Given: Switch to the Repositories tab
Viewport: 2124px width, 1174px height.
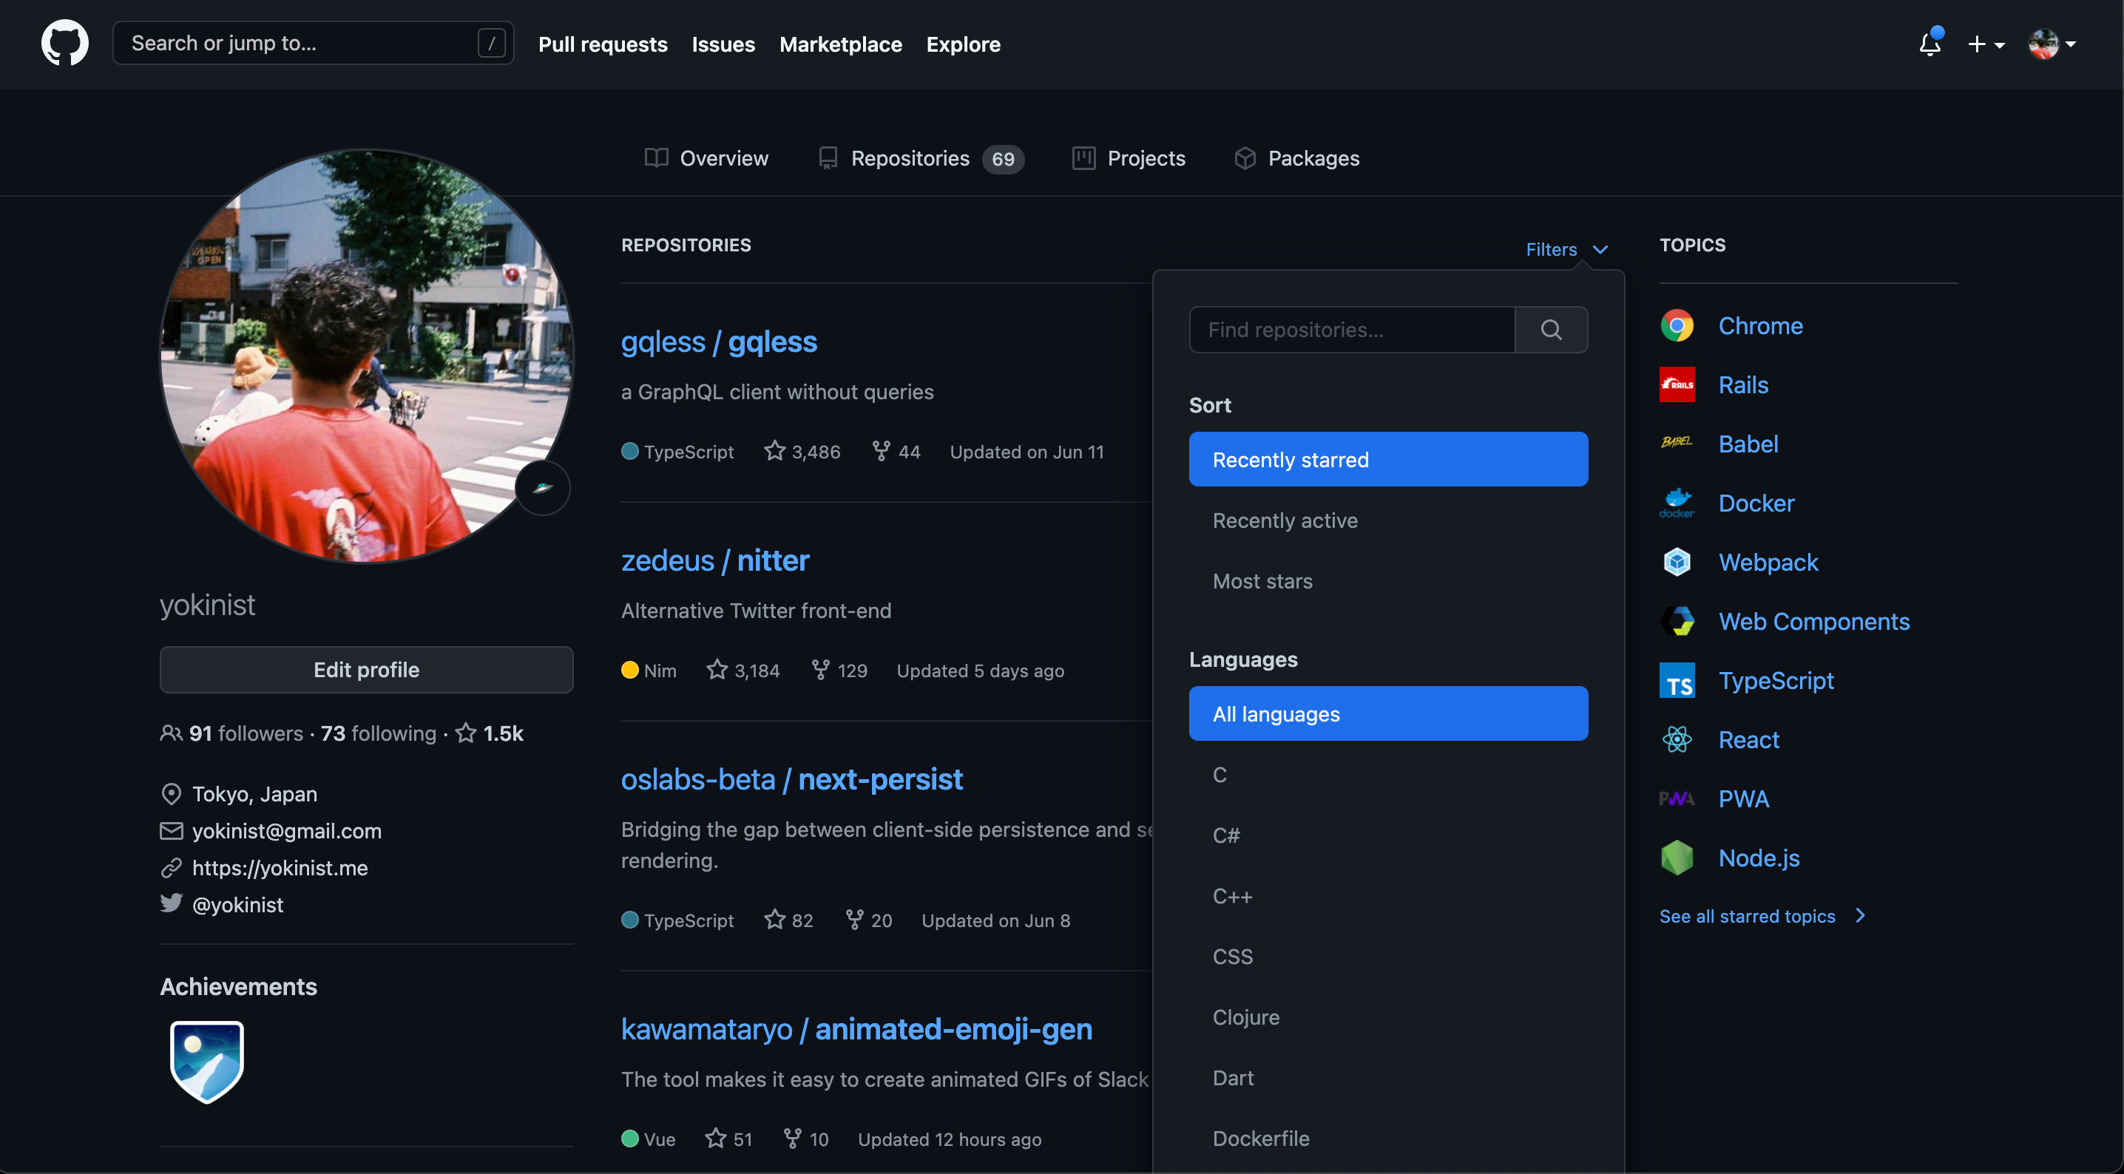Looking at the screenshot, I should click(921, 158).
